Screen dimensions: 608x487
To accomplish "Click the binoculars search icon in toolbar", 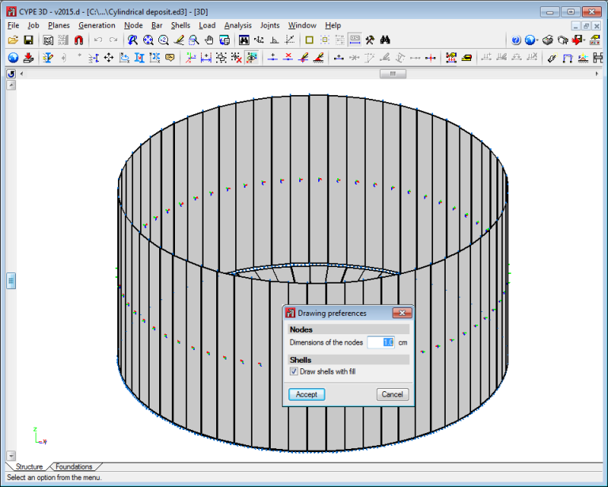I will 386,40.
